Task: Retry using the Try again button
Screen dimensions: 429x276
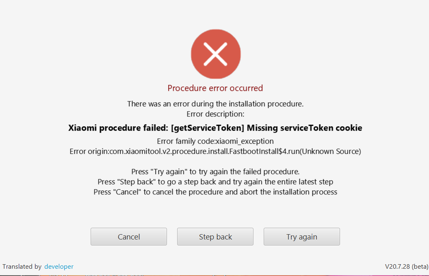Action: 301,237
